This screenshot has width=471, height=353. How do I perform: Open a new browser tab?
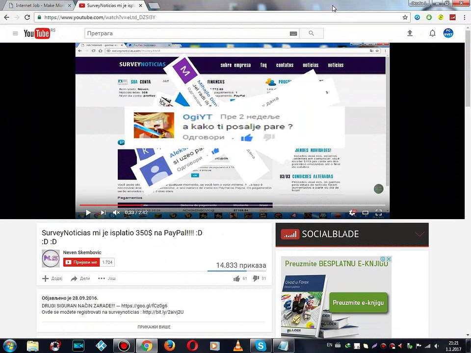(x=154, y=5)
